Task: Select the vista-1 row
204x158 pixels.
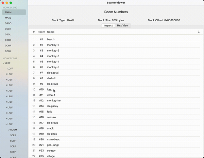Action: pos(116,95)
